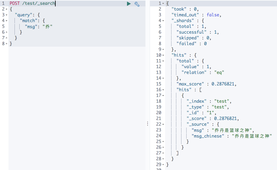Viewport: 277px width, 170px height.
Task: Collapse the request body fold arrow at line 2
Action: pyautogui.click(x=6, y=9)
